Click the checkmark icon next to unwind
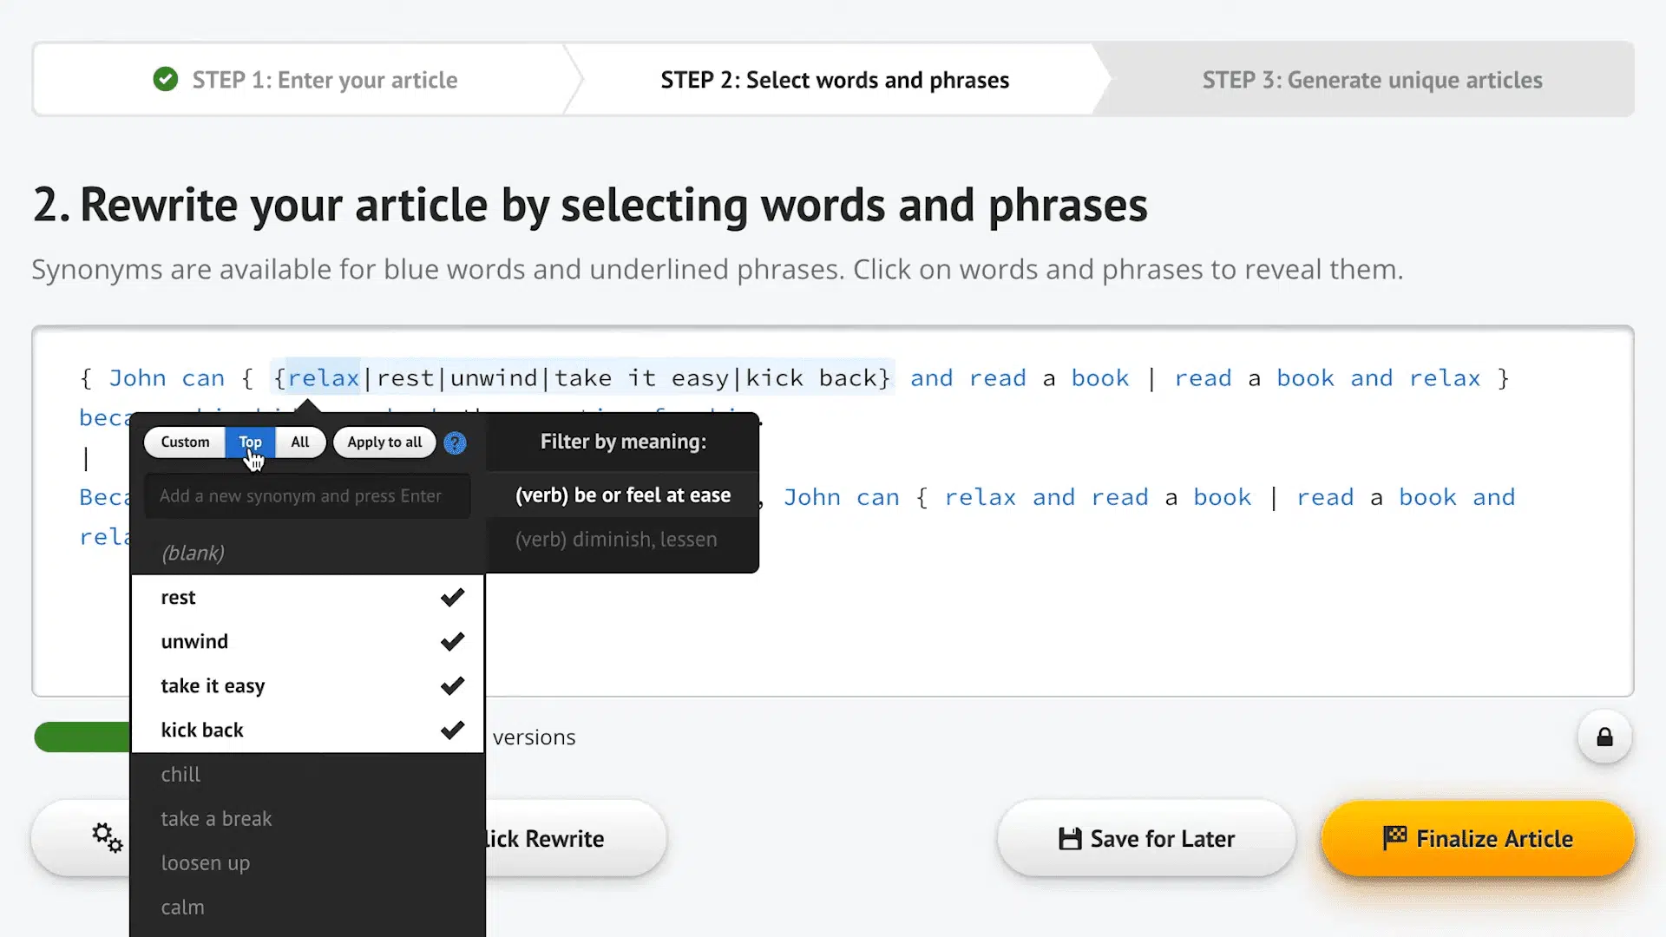The height and width of the screenshot is (937, 1666). click(453, 640)
